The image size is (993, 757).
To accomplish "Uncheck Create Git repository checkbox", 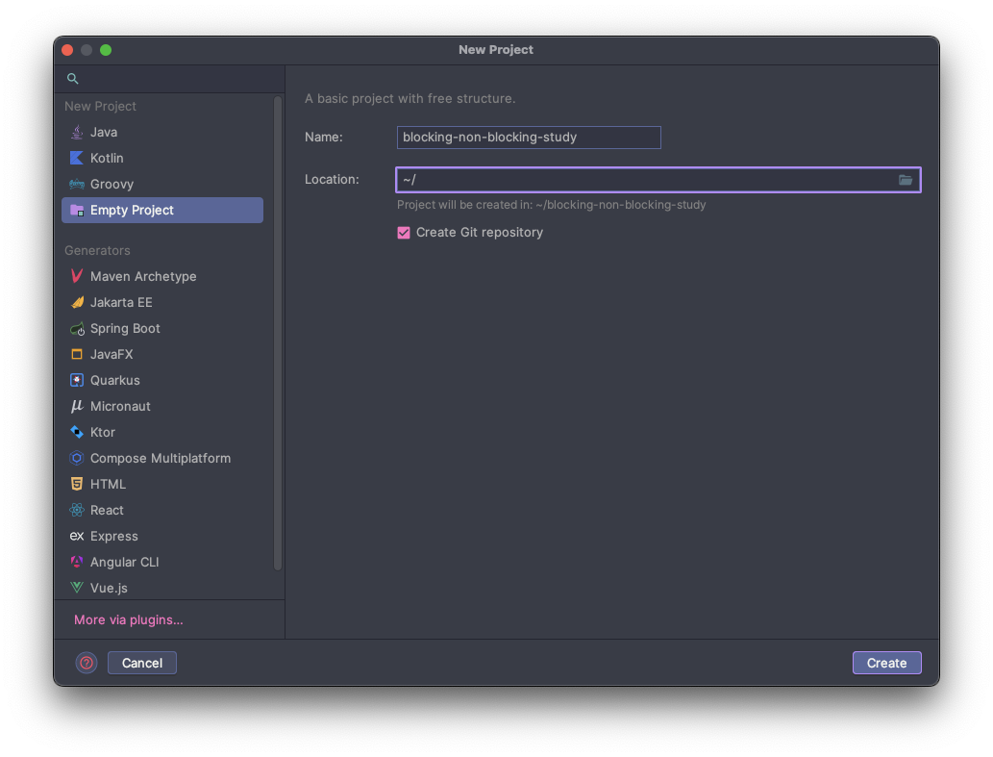I will (x=404, y=233).
